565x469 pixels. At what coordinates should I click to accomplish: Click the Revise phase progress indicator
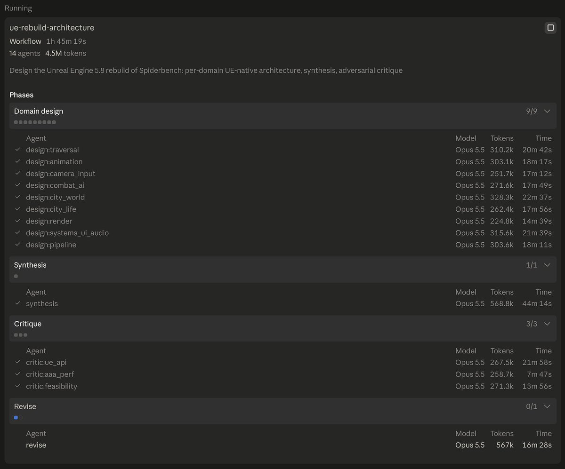point(18,417)
